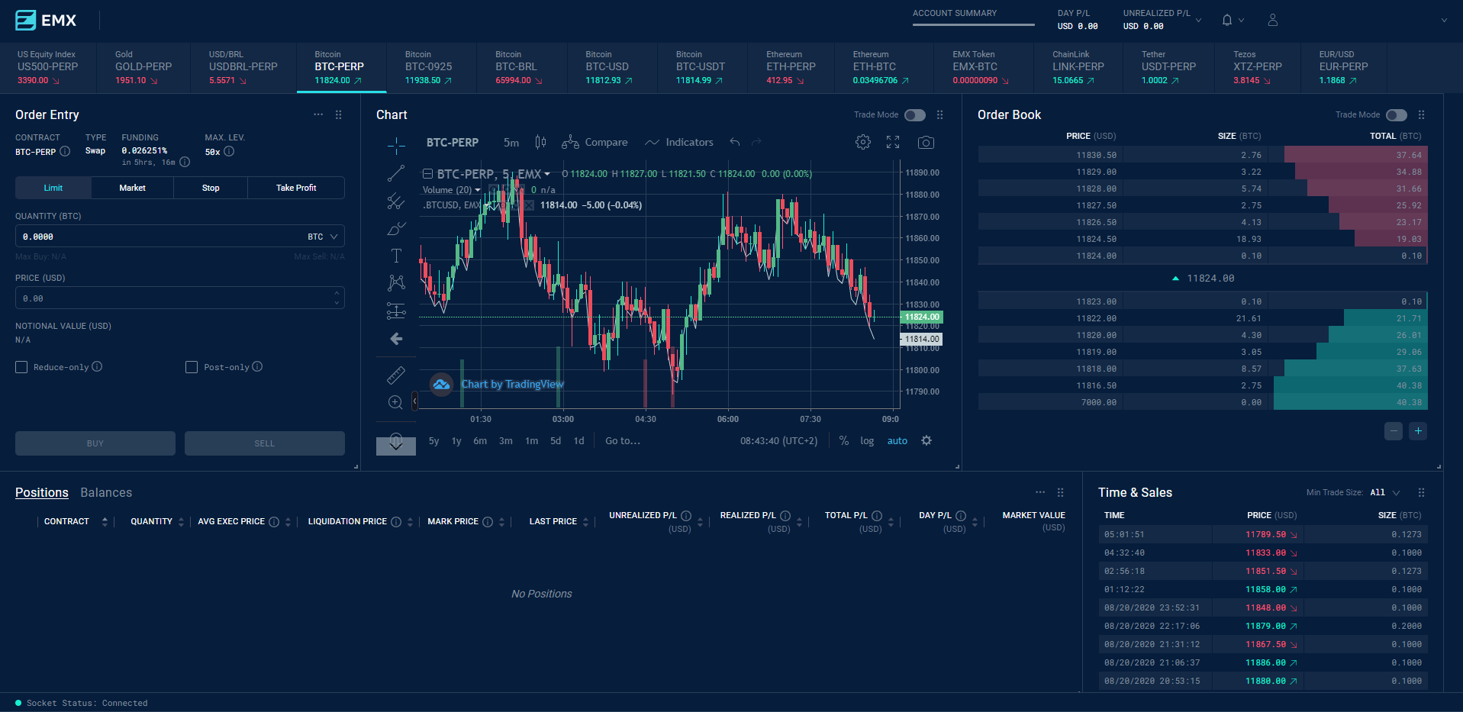The height and width of the screenshot is (712, 1463).
Task: Open the user account icon
Action: pos(1272,20)
